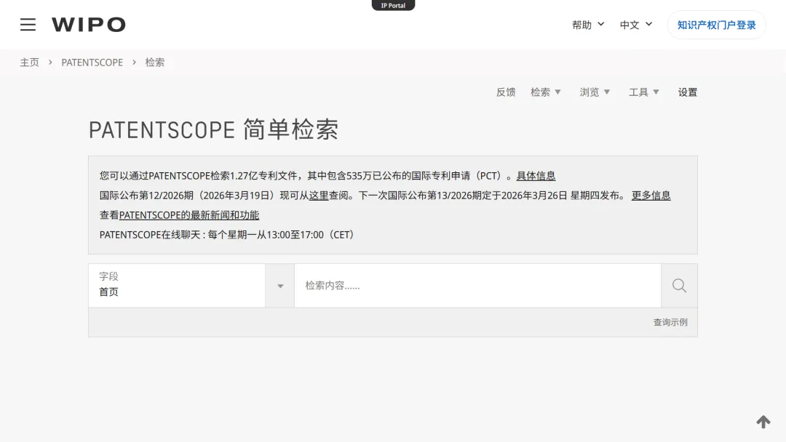Go to 主页 breadcrumb link
Image resolution: width=786 pixels, height=442 pixels.
click(30, 62)
